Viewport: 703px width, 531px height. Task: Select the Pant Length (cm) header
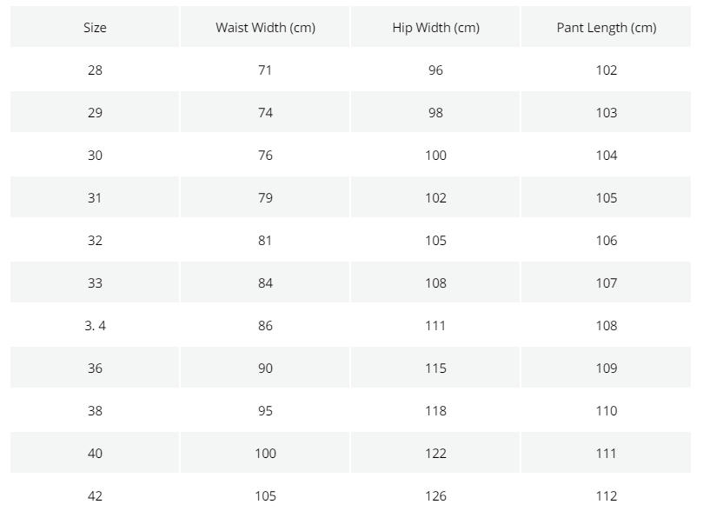tap(607, 27)
